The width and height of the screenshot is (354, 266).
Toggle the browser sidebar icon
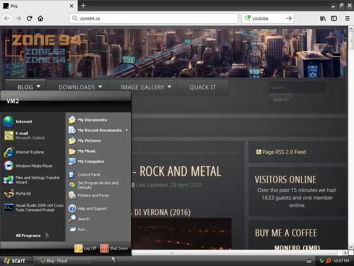pos(334,18)
